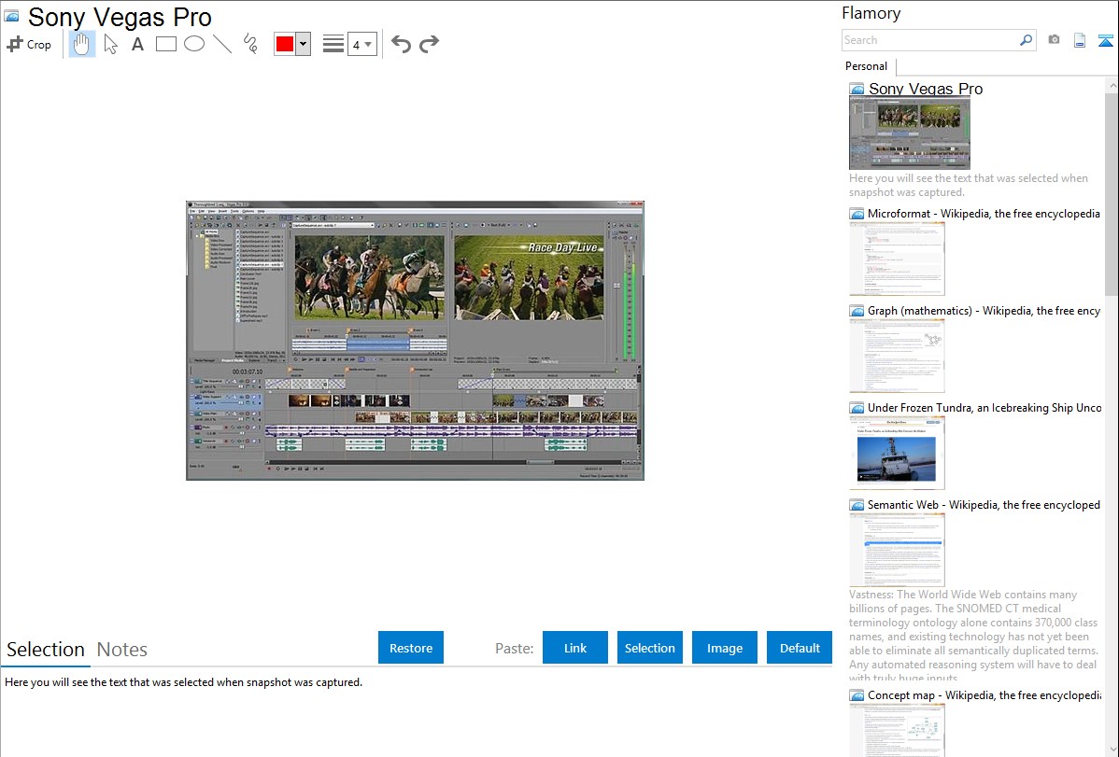
Task: Pick the Ellipse shape tool
Action: [194, 44]
